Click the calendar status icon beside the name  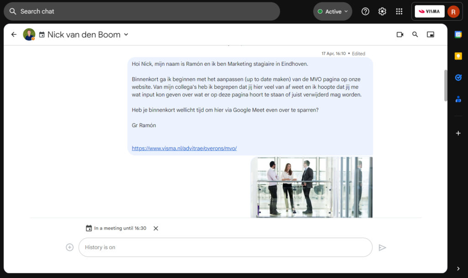(42, 35)
